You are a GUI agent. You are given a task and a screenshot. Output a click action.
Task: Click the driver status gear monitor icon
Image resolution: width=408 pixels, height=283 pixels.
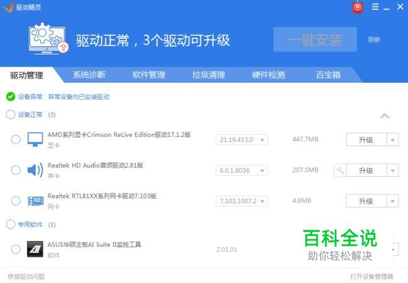(x=48, y=38)
